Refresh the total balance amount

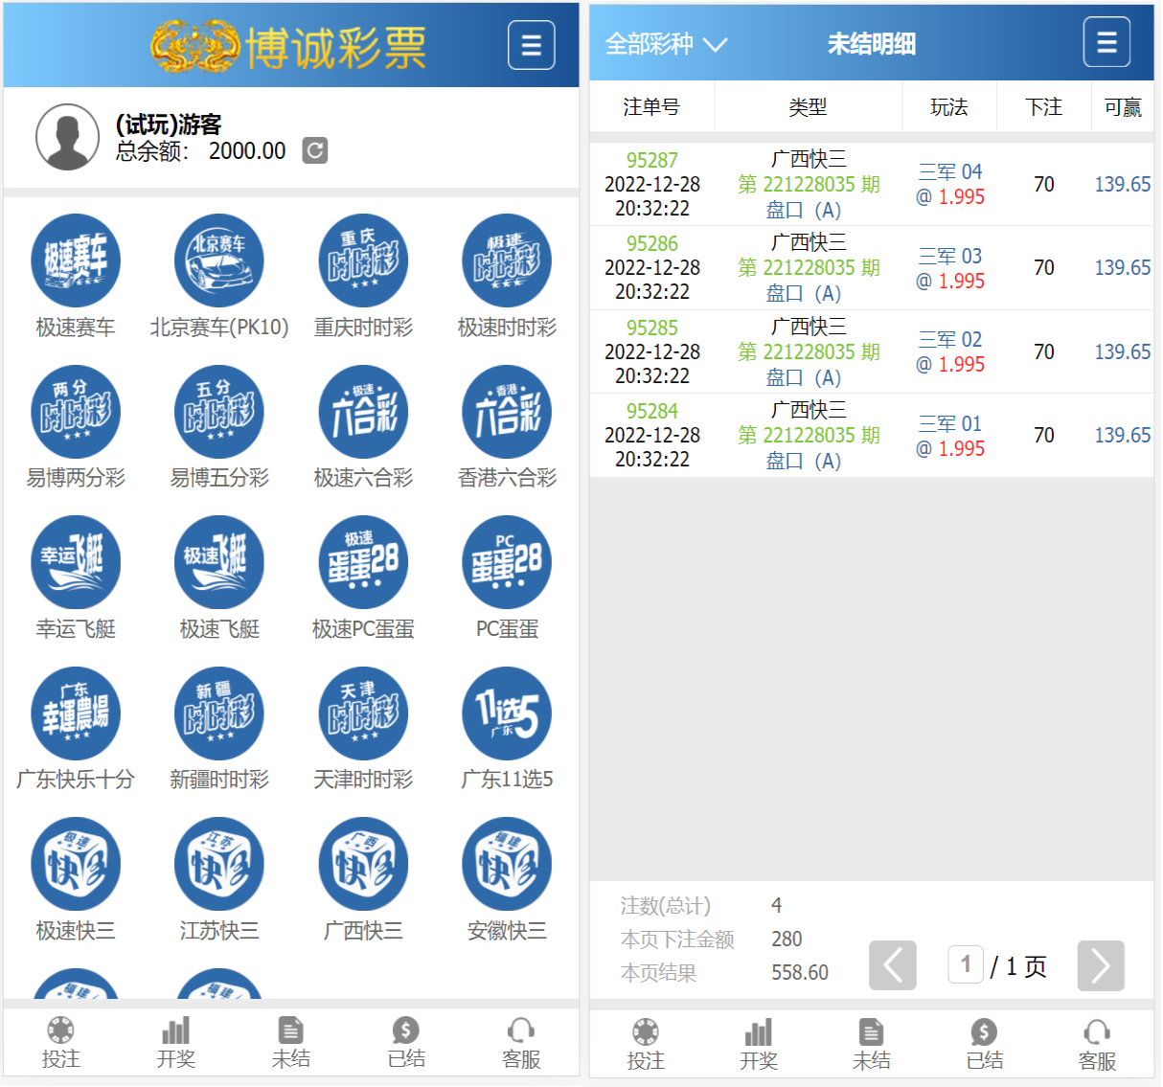click(x=315, y=150)
